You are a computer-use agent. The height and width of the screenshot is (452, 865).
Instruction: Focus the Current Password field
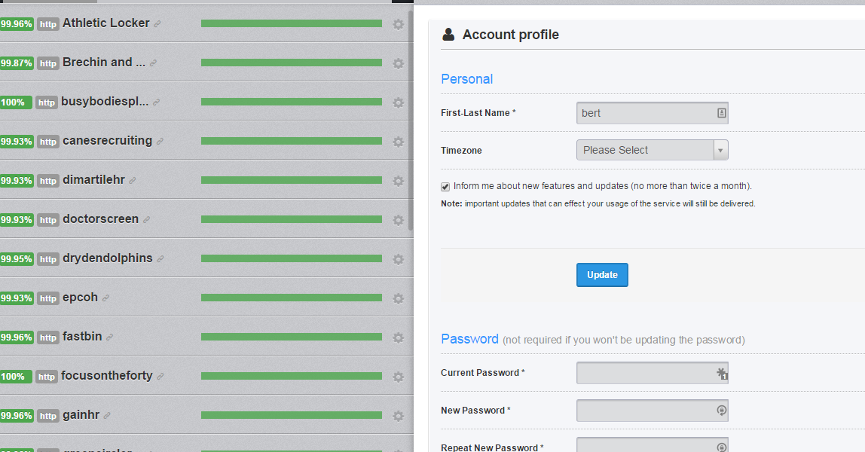[646, 373]
